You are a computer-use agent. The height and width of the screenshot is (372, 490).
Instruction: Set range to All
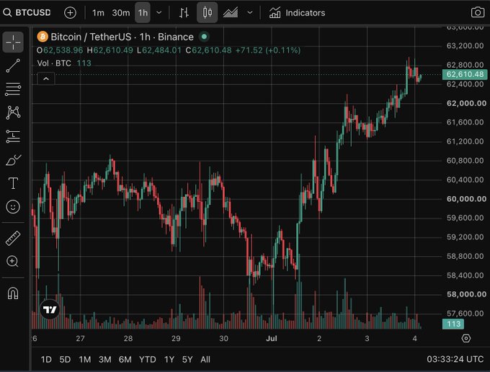205,360
